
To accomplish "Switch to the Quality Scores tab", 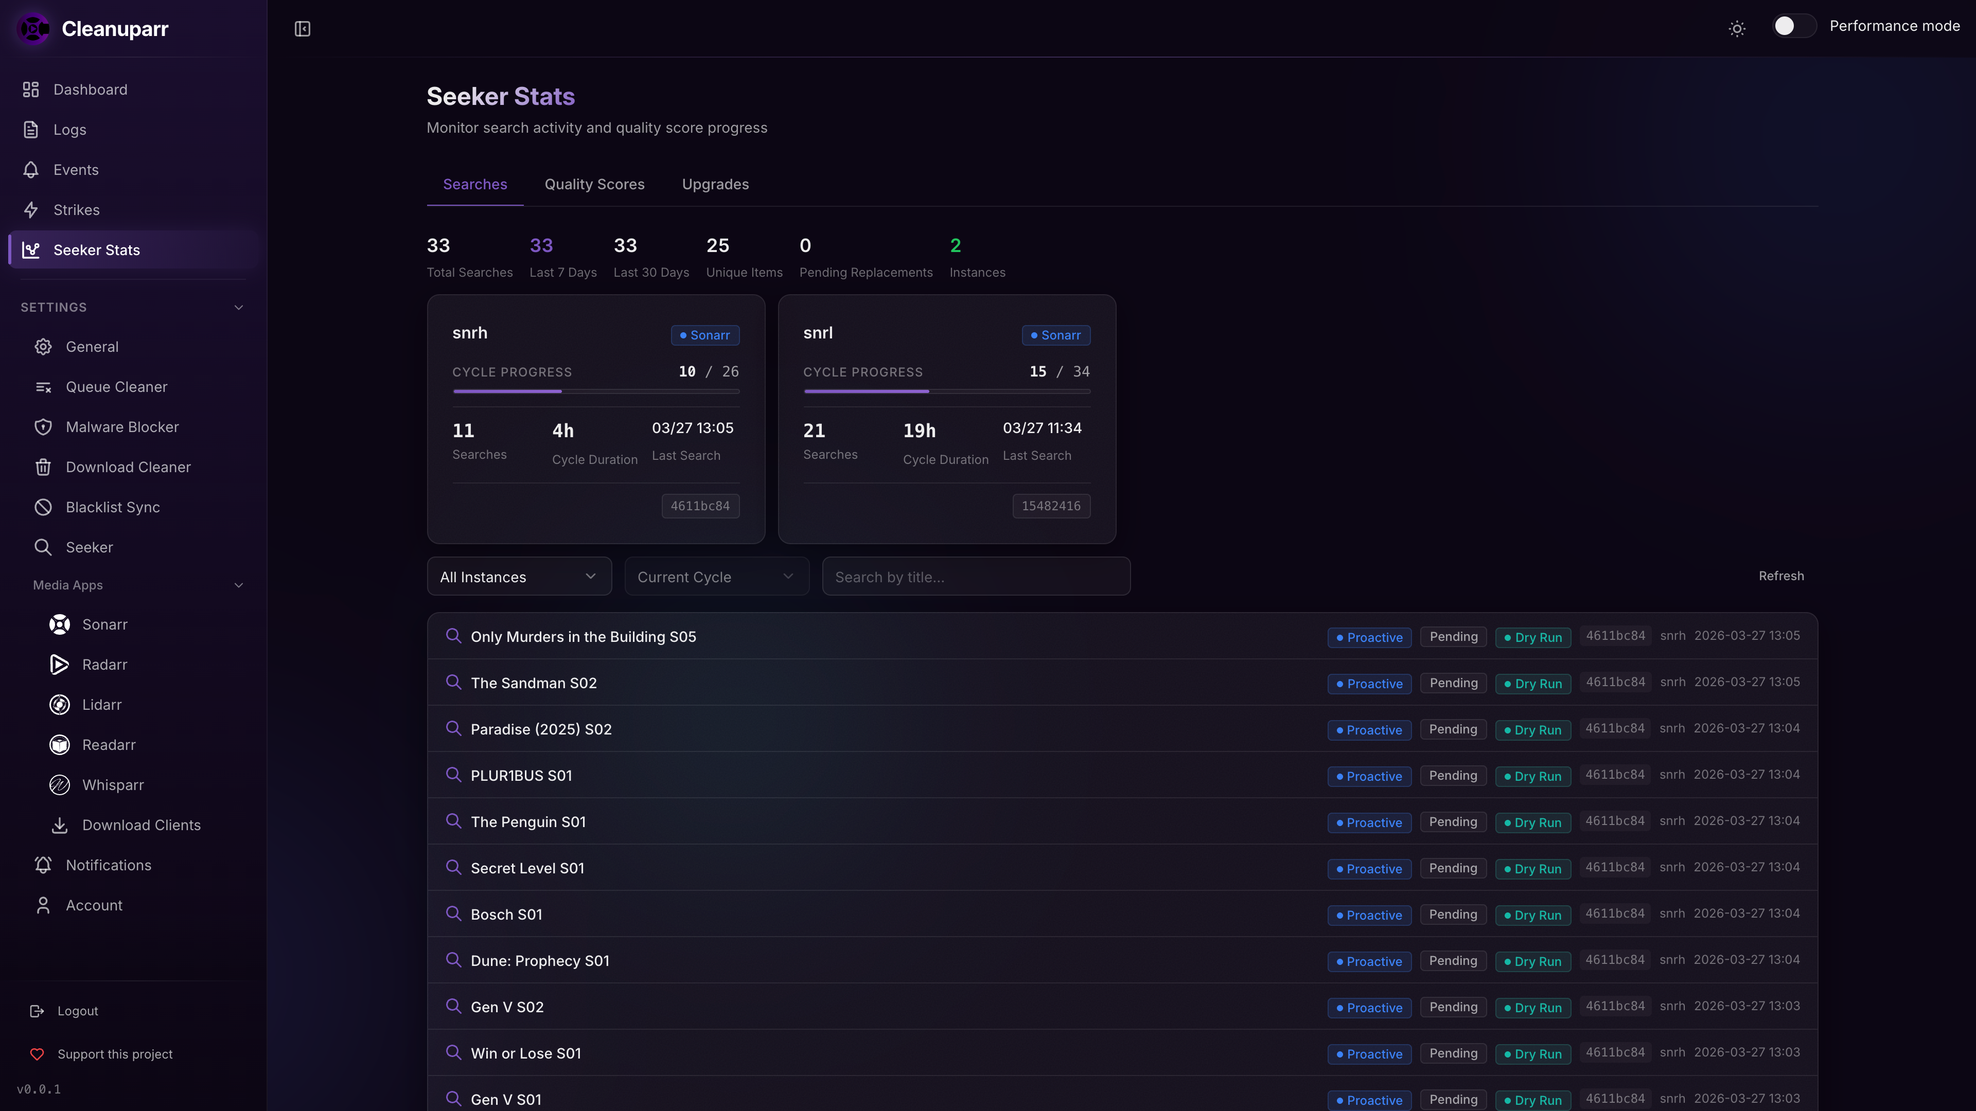I will click(594, 185).
